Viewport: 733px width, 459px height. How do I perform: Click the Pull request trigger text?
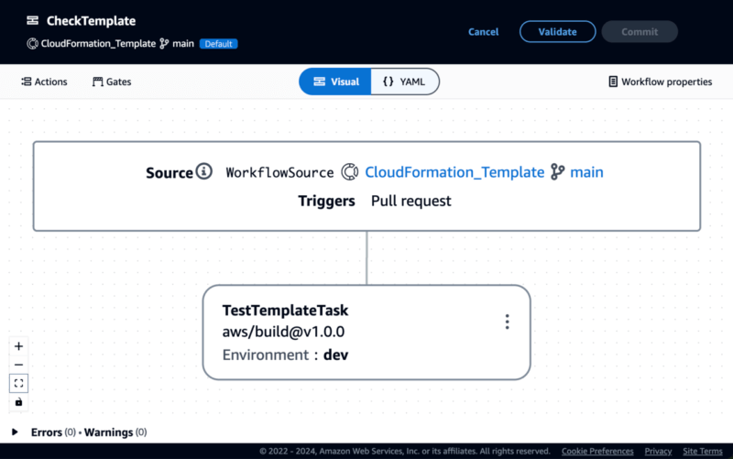(410, 201)
